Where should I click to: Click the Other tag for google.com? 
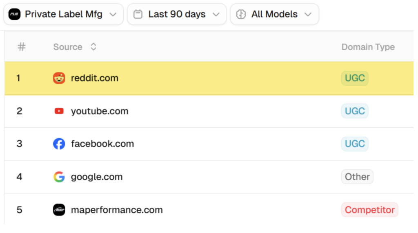[x=357, y=177]
